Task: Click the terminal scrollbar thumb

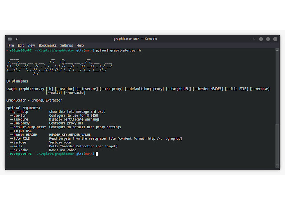Action: click(x=277, y=144)
